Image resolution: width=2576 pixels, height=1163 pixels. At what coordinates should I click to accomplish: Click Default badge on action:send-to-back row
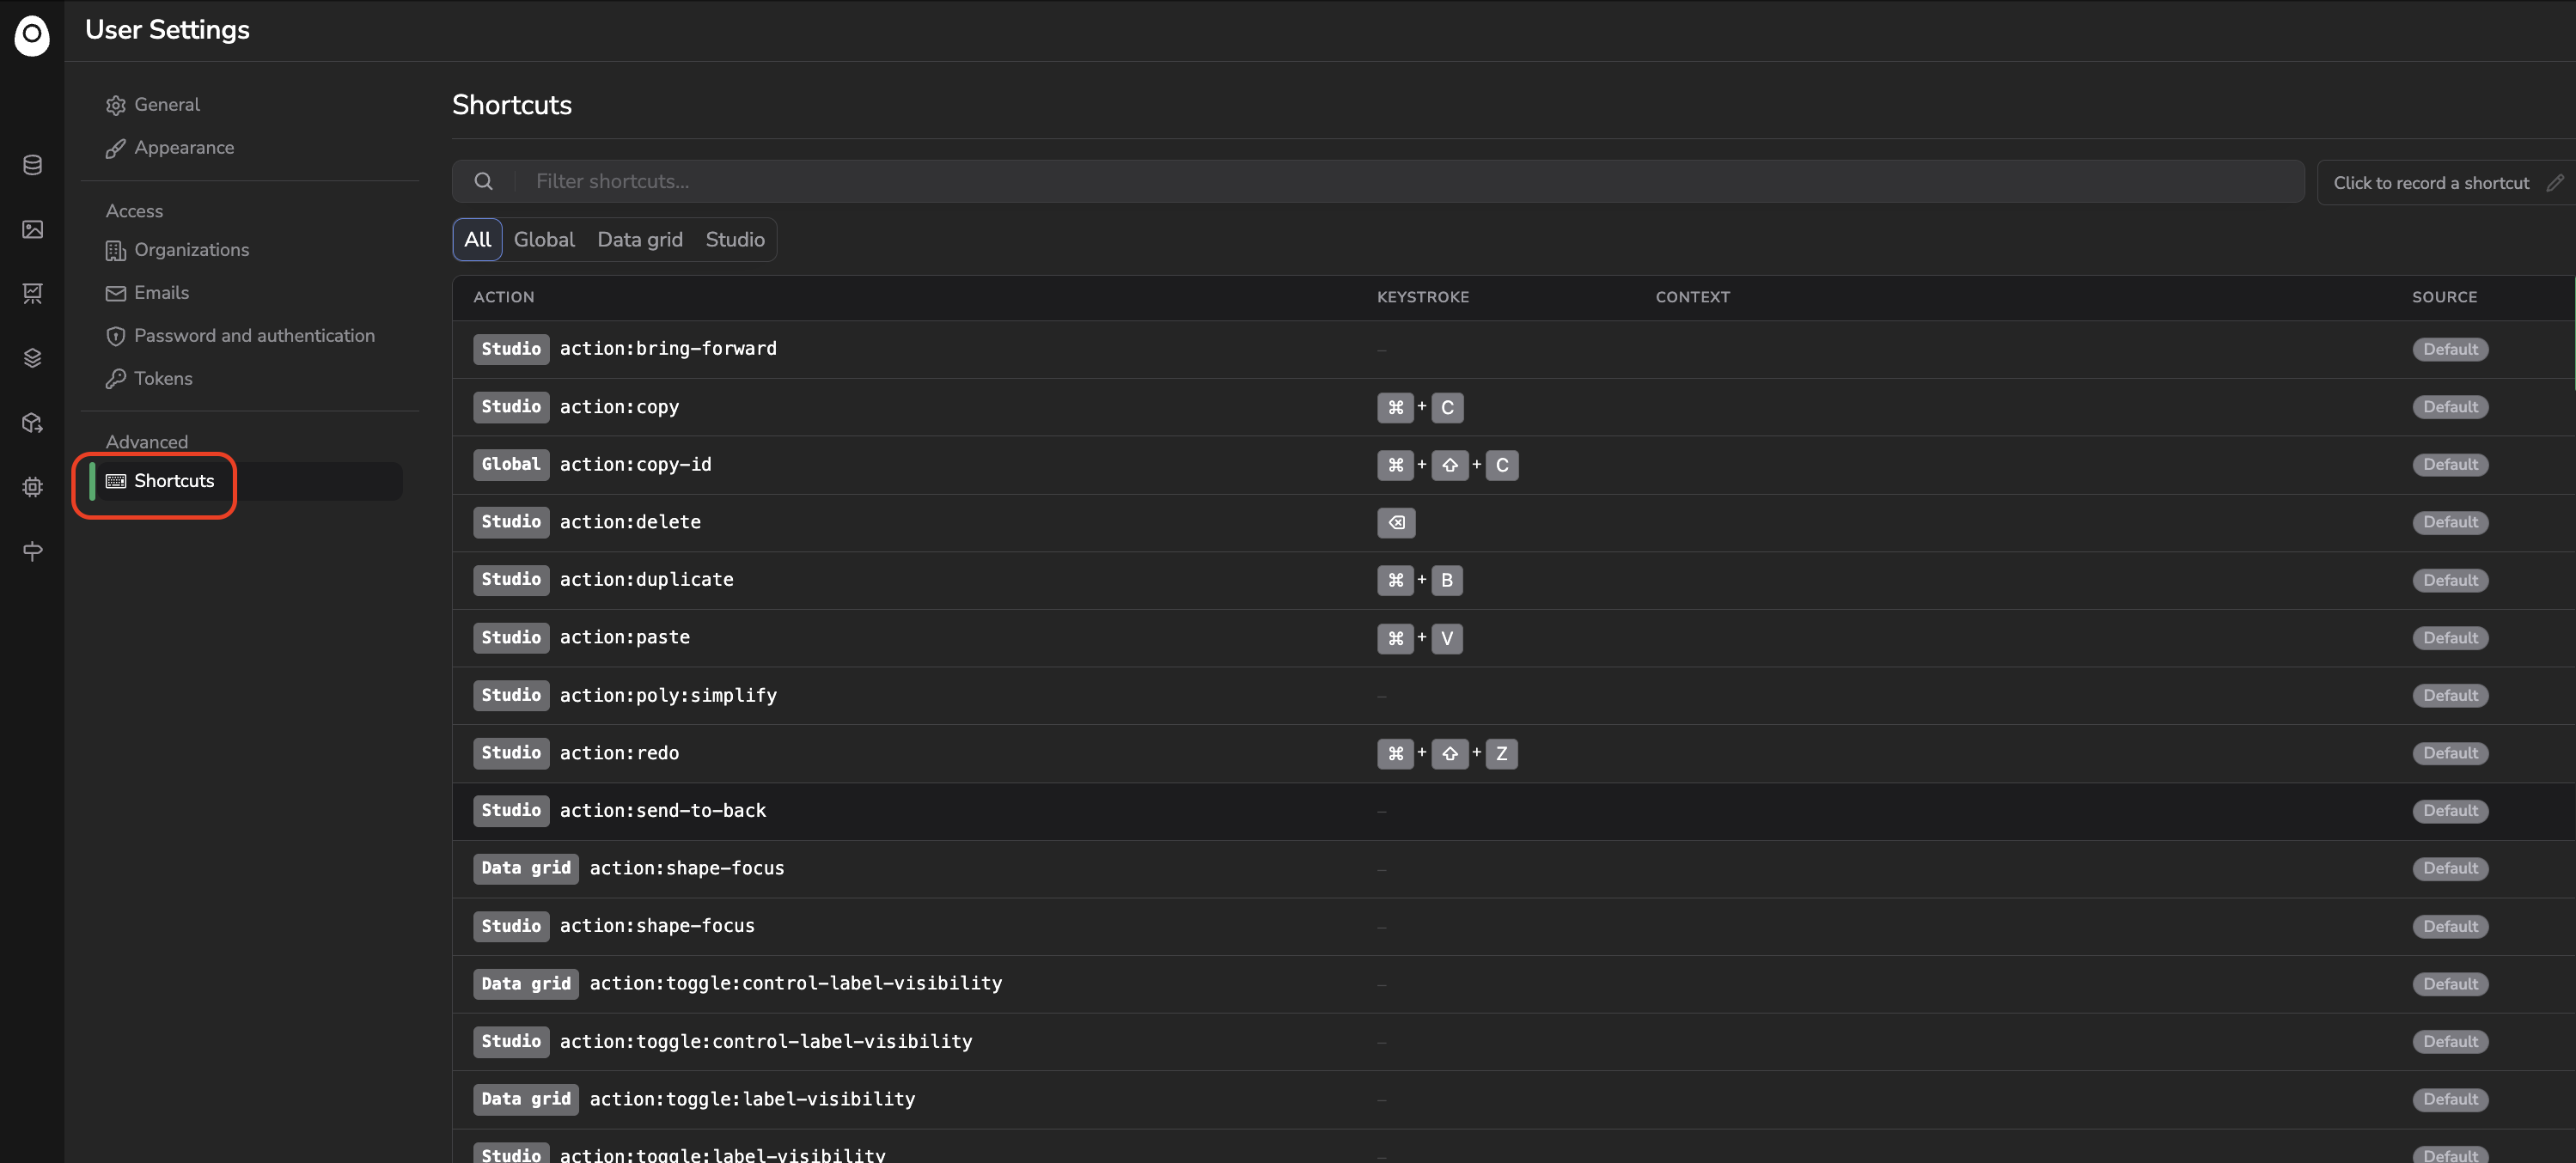pyautogui.click(x=2450, y=810)
